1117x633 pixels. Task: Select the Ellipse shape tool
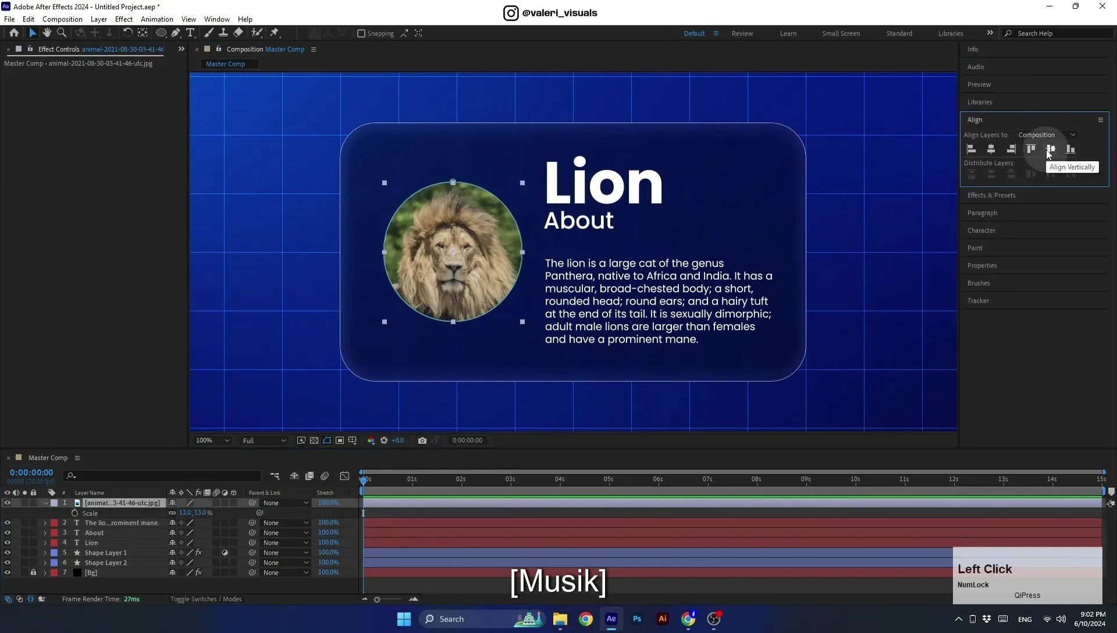click(x=161, y=33)
